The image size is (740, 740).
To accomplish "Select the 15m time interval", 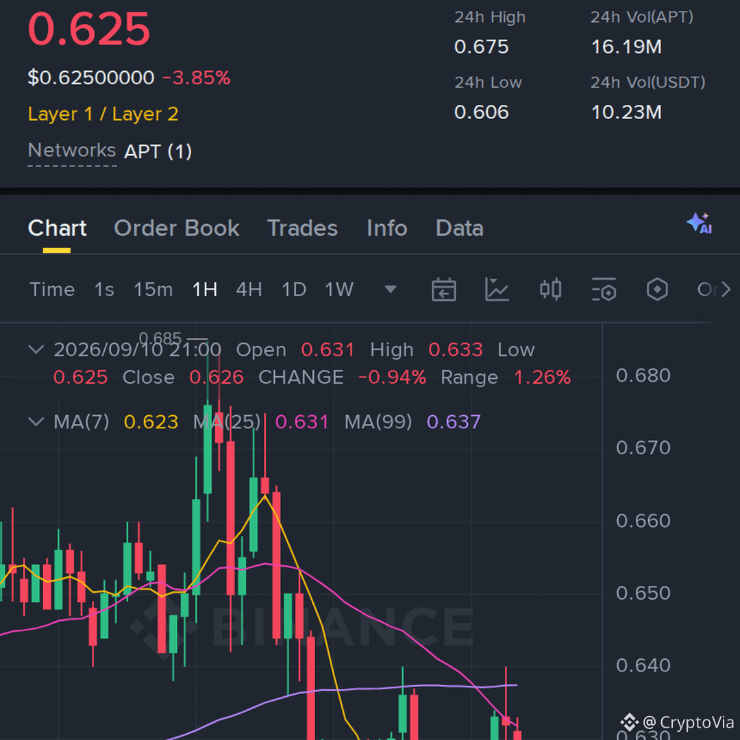I will (153, 289).
